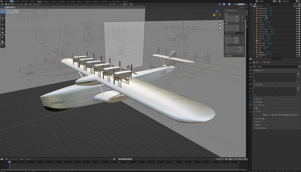Expand the カスタムプロパティ panel
The width and height of the screenshot is (301, 172).
click(x=276, y=128)
